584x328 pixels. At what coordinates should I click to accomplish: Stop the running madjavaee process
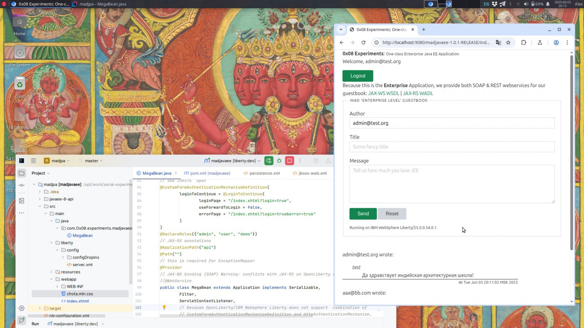[x=289, y=161]
